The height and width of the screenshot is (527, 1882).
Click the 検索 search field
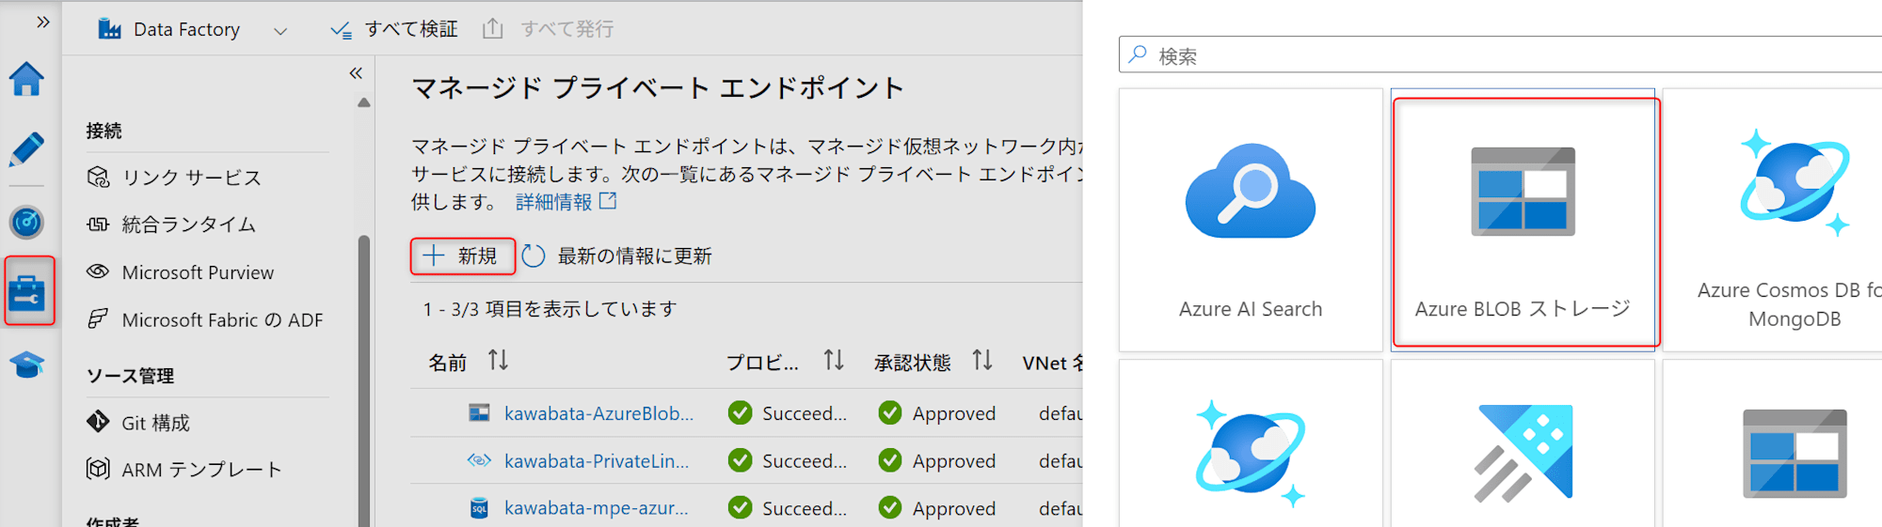point(1500,55)
